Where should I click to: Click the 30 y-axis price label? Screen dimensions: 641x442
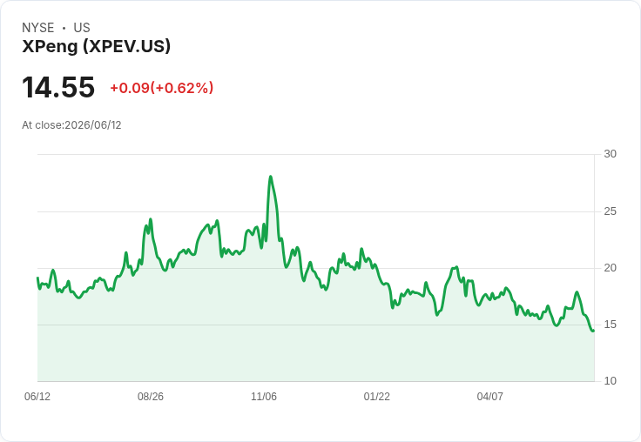(x=611, y=154)
